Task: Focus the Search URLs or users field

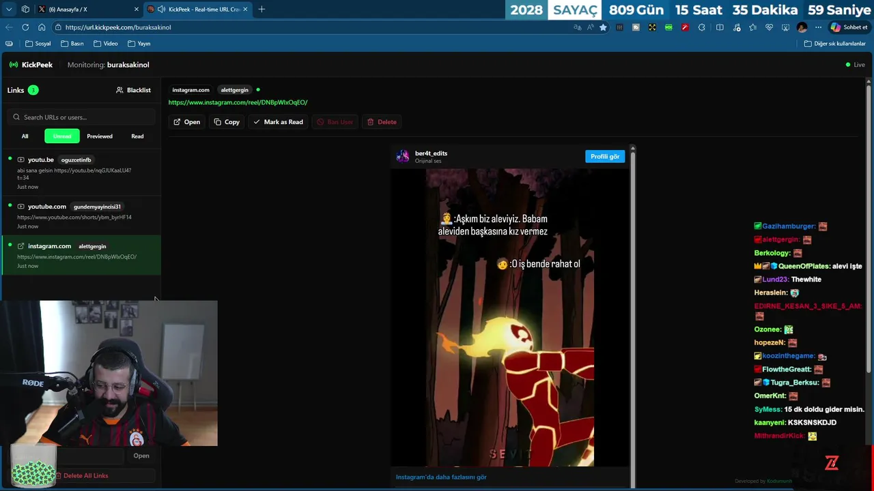Action: click(81, 117)
